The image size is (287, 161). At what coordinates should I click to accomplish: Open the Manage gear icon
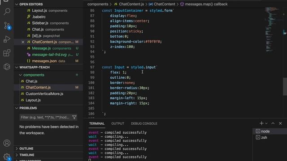pos(7,157)
